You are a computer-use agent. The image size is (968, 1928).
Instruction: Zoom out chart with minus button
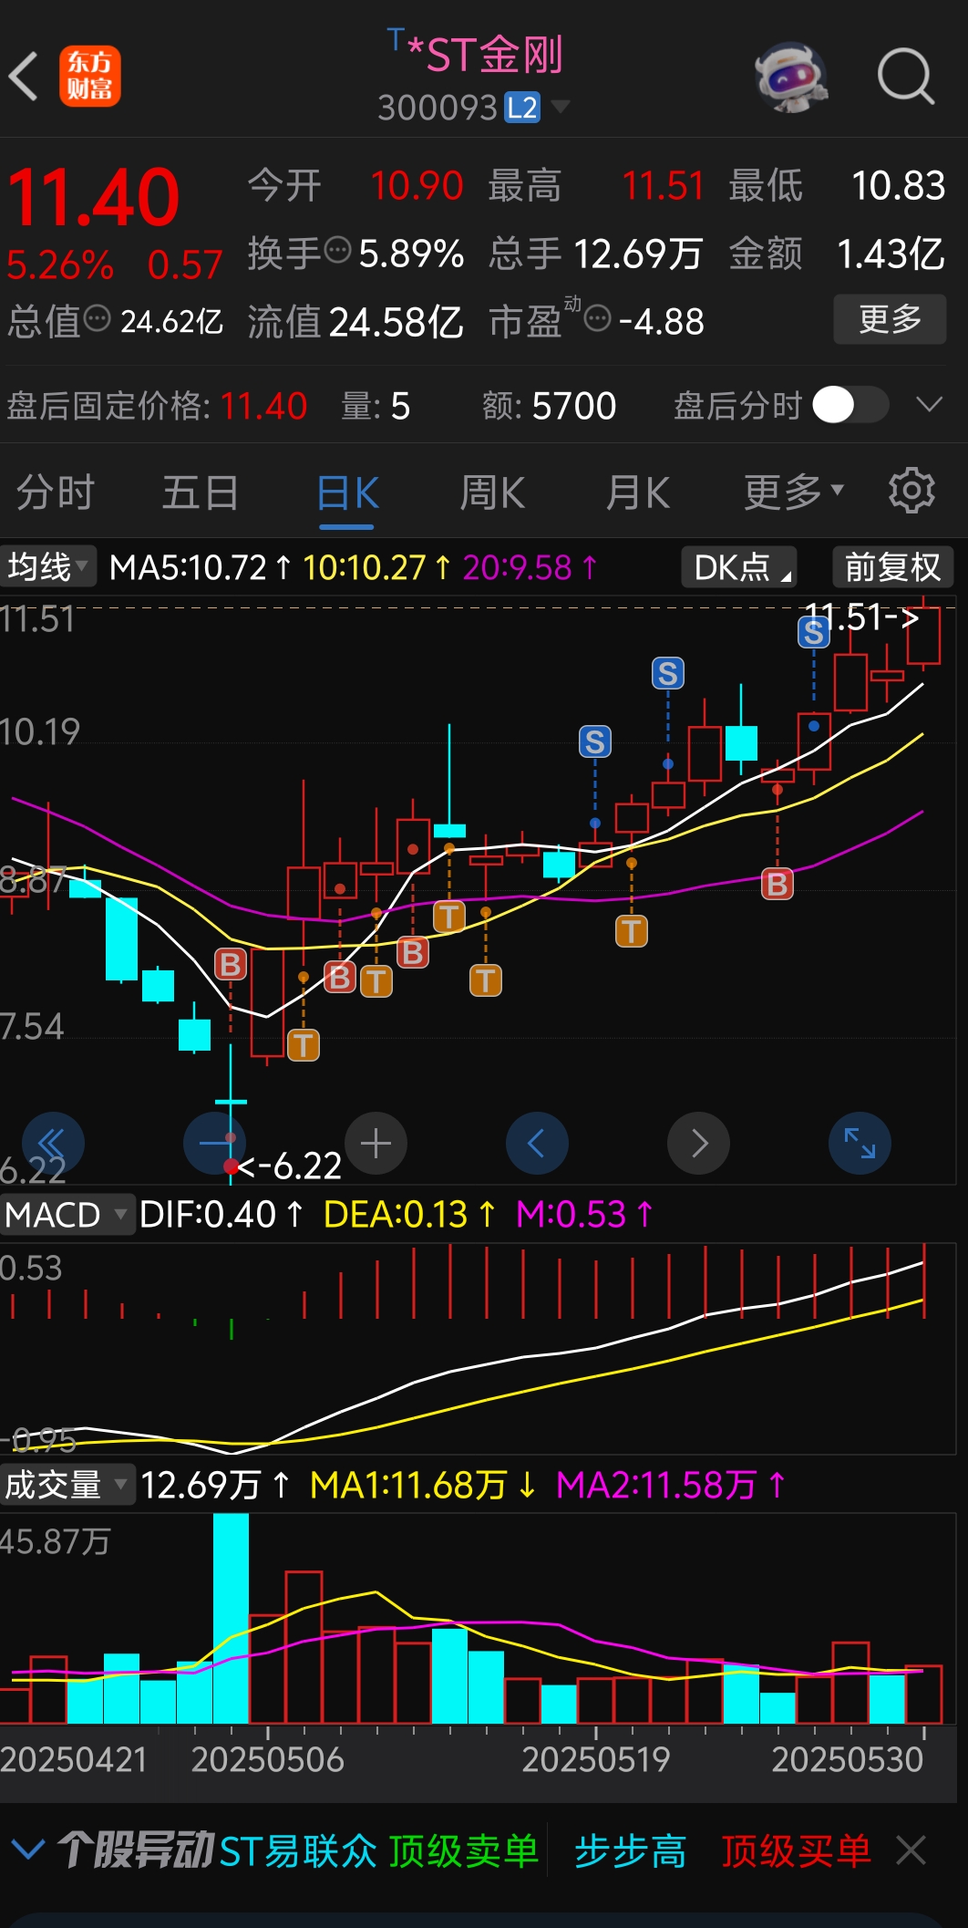(x=215, y=1143)
